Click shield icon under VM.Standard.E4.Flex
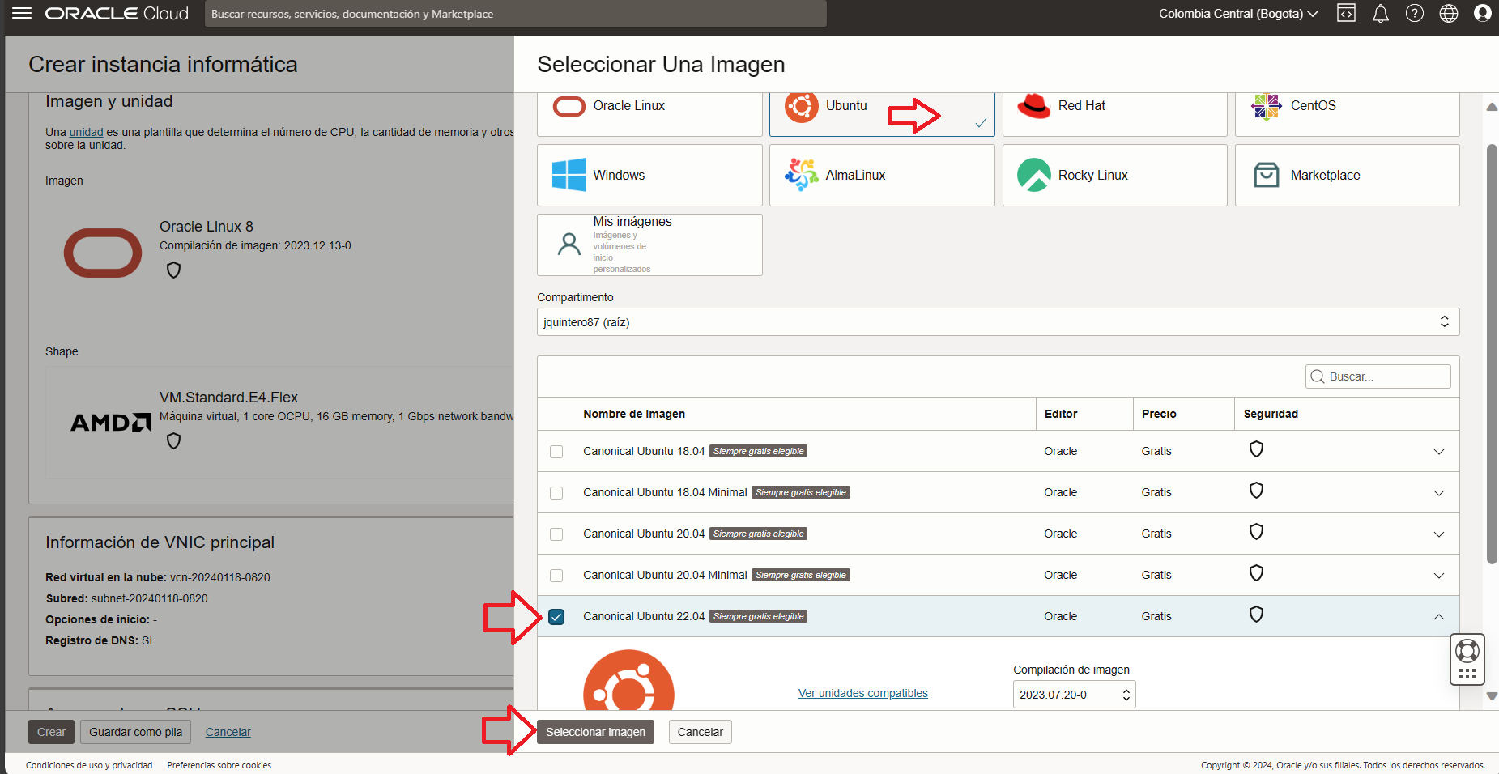Viewport: 1499px width, 774px height. point(173,441)
